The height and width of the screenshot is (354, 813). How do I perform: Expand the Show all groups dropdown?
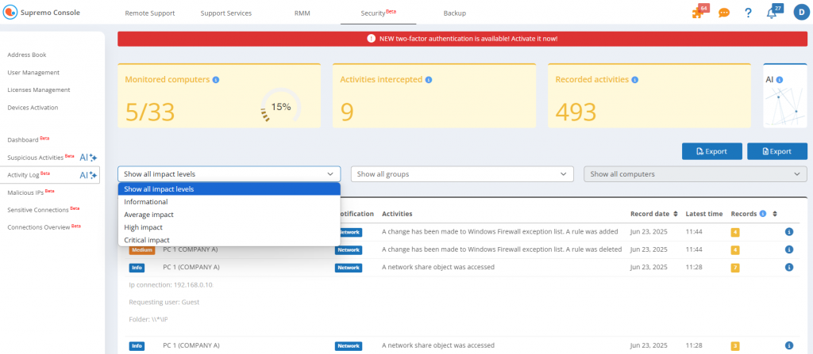pos(462,174)
